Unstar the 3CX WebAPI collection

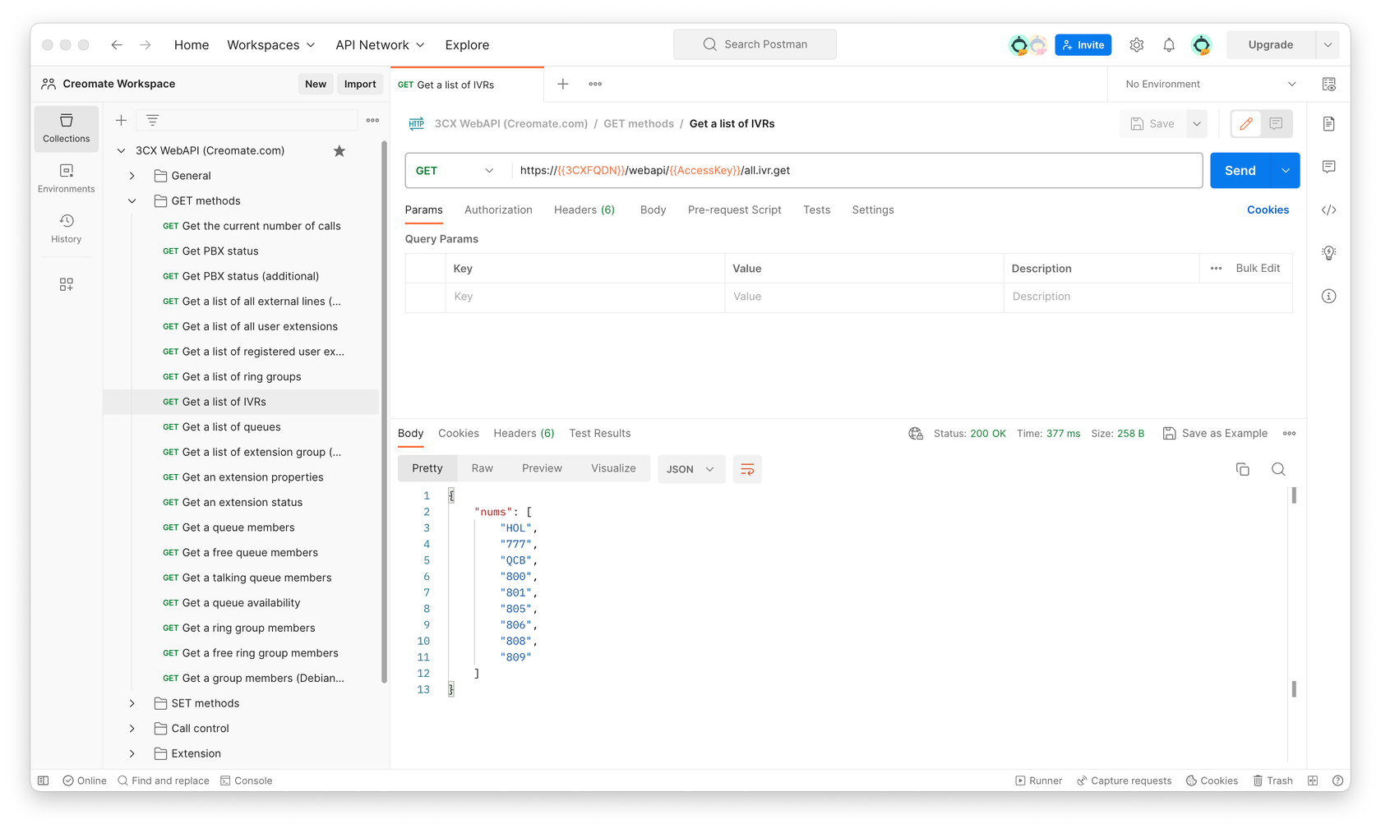pos(339,150)
